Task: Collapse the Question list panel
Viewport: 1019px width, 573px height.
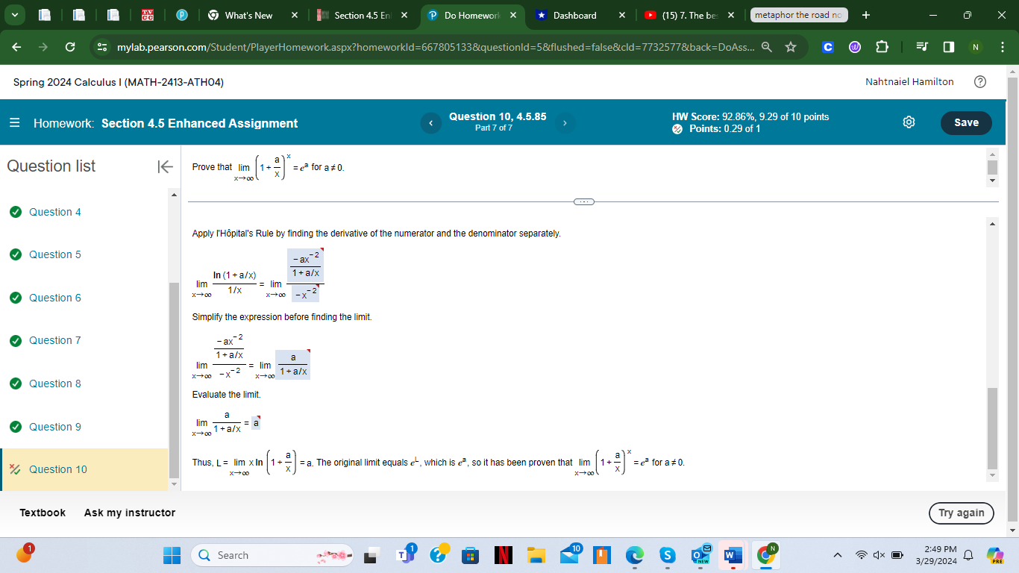Action: 164,167
